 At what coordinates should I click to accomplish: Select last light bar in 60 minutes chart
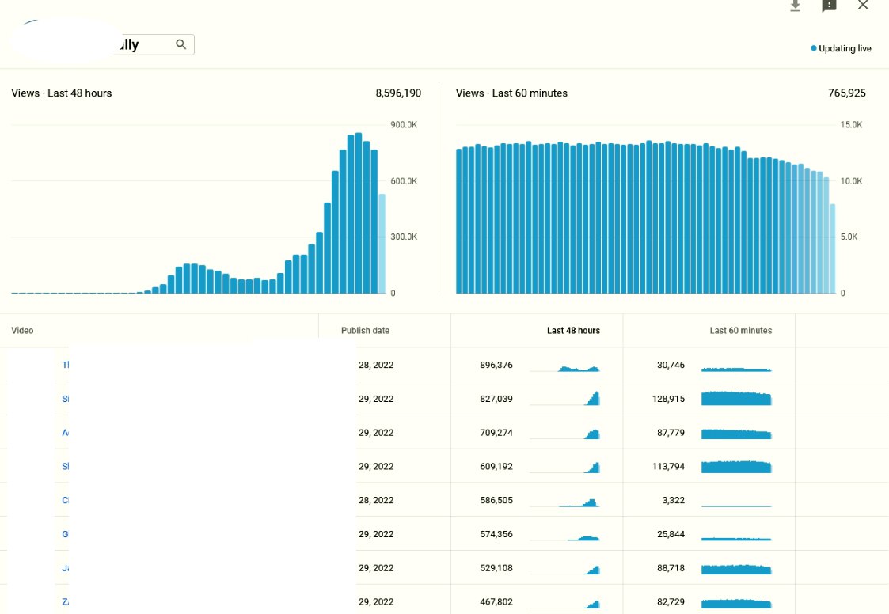pyautogui.click(x=832, y=249)
